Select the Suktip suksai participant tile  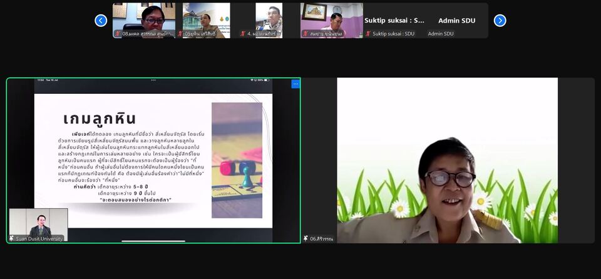click(394, 21)
